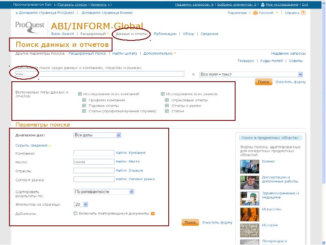
Task: Click the bottom Очистить форму link
Action: [217, 223]
